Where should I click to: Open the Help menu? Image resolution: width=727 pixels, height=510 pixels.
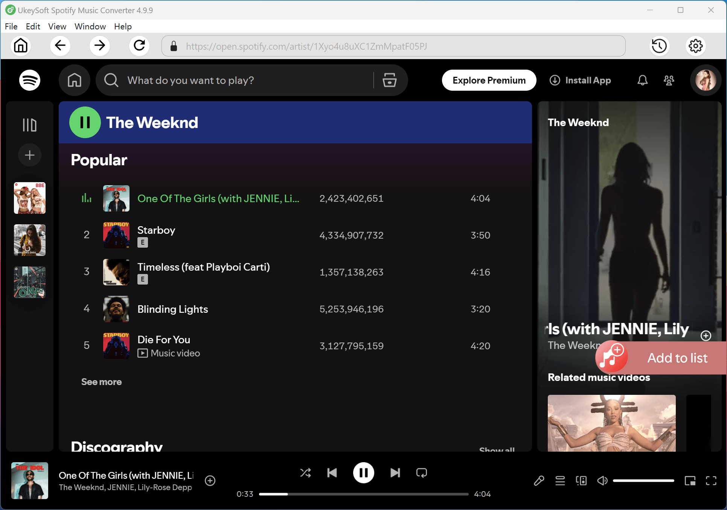tap(123, 26)
